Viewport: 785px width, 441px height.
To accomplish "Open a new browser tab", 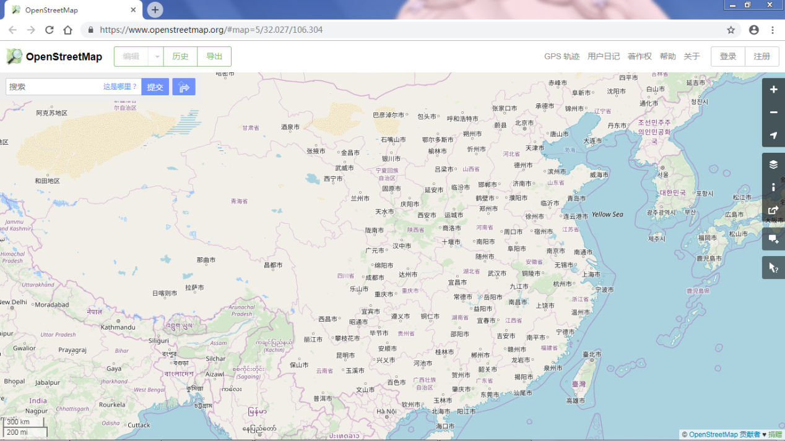I will [155, 9].
